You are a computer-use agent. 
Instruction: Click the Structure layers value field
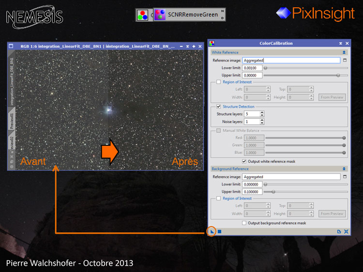252,114
